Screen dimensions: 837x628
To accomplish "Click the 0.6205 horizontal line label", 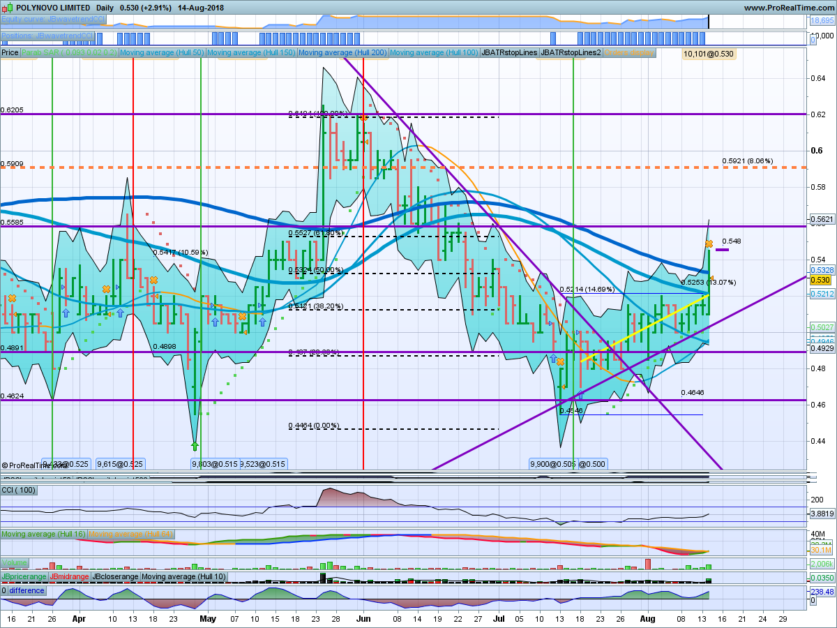I will [x=12, y=110].
